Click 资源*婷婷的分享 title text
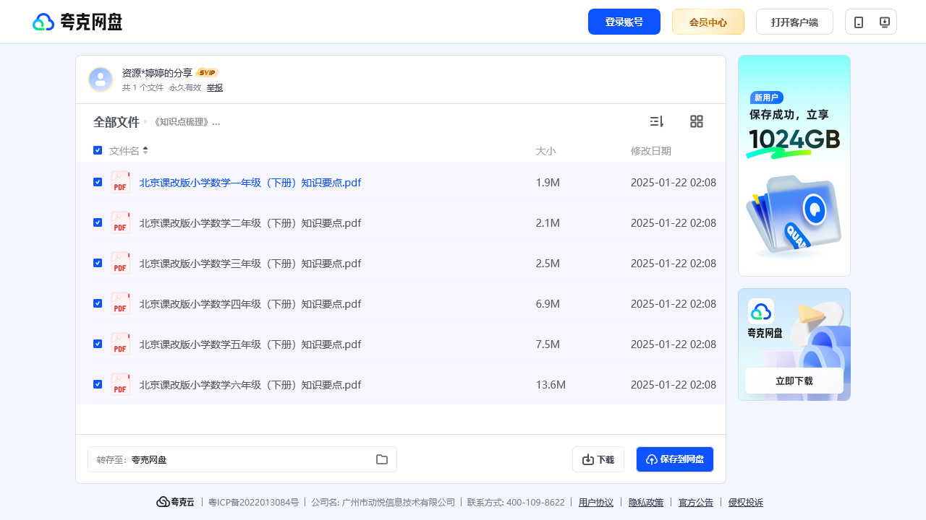Viewport: 926px width, 520px height. coord(157,73)
